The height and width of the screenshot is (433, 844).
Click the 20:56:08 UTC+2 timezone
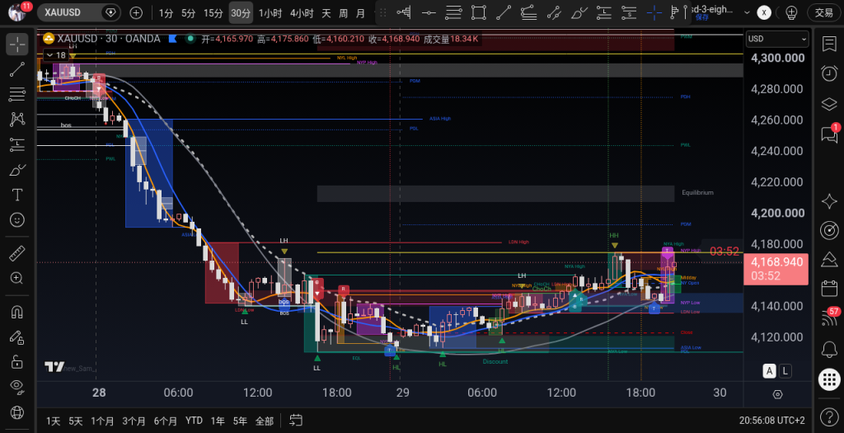click(x=771, y=420)
